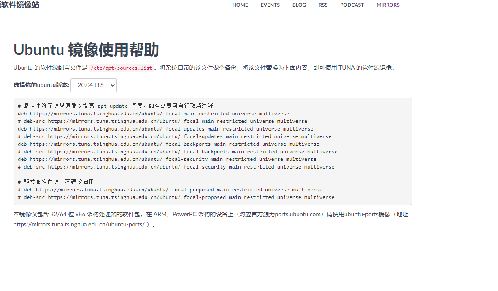Click the ubuntu-ports mirror URL text
The width and height of the screenshot is (498, 291).
point(79,225)
